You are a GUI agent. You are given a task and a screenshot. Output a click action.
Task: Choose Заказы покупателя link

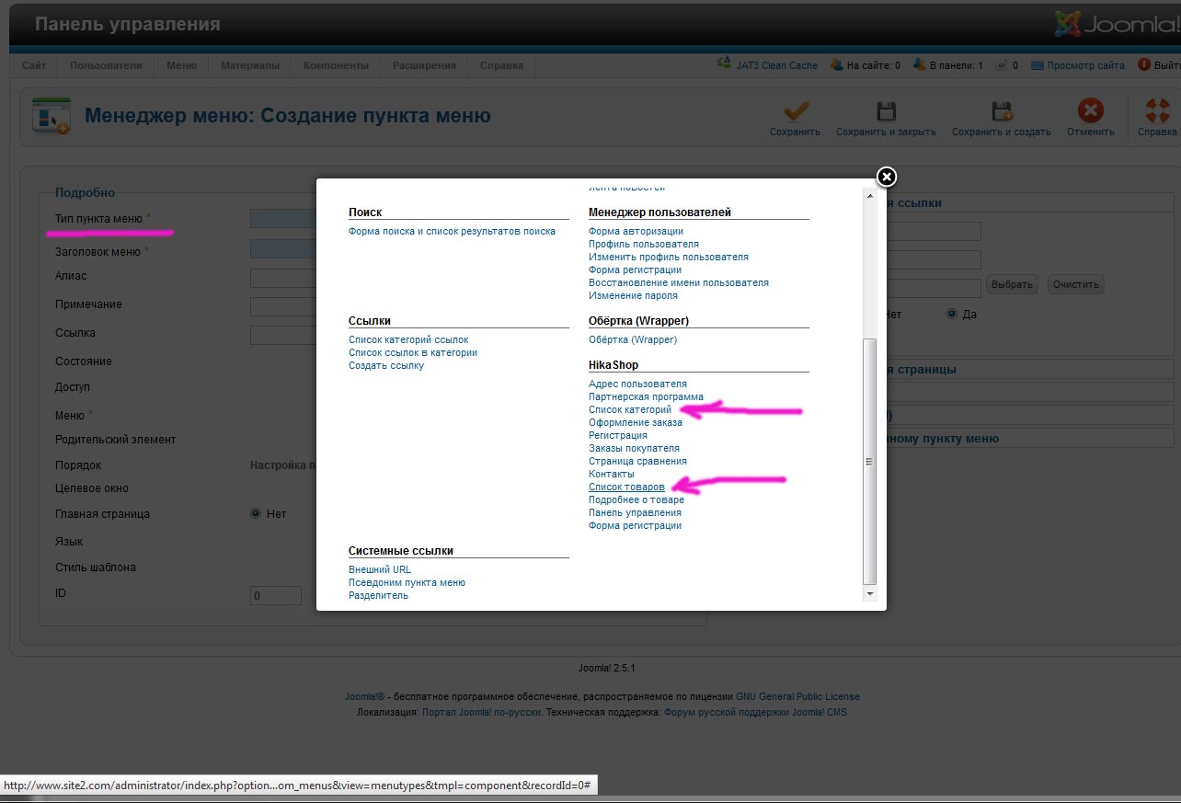pos(634,448)
